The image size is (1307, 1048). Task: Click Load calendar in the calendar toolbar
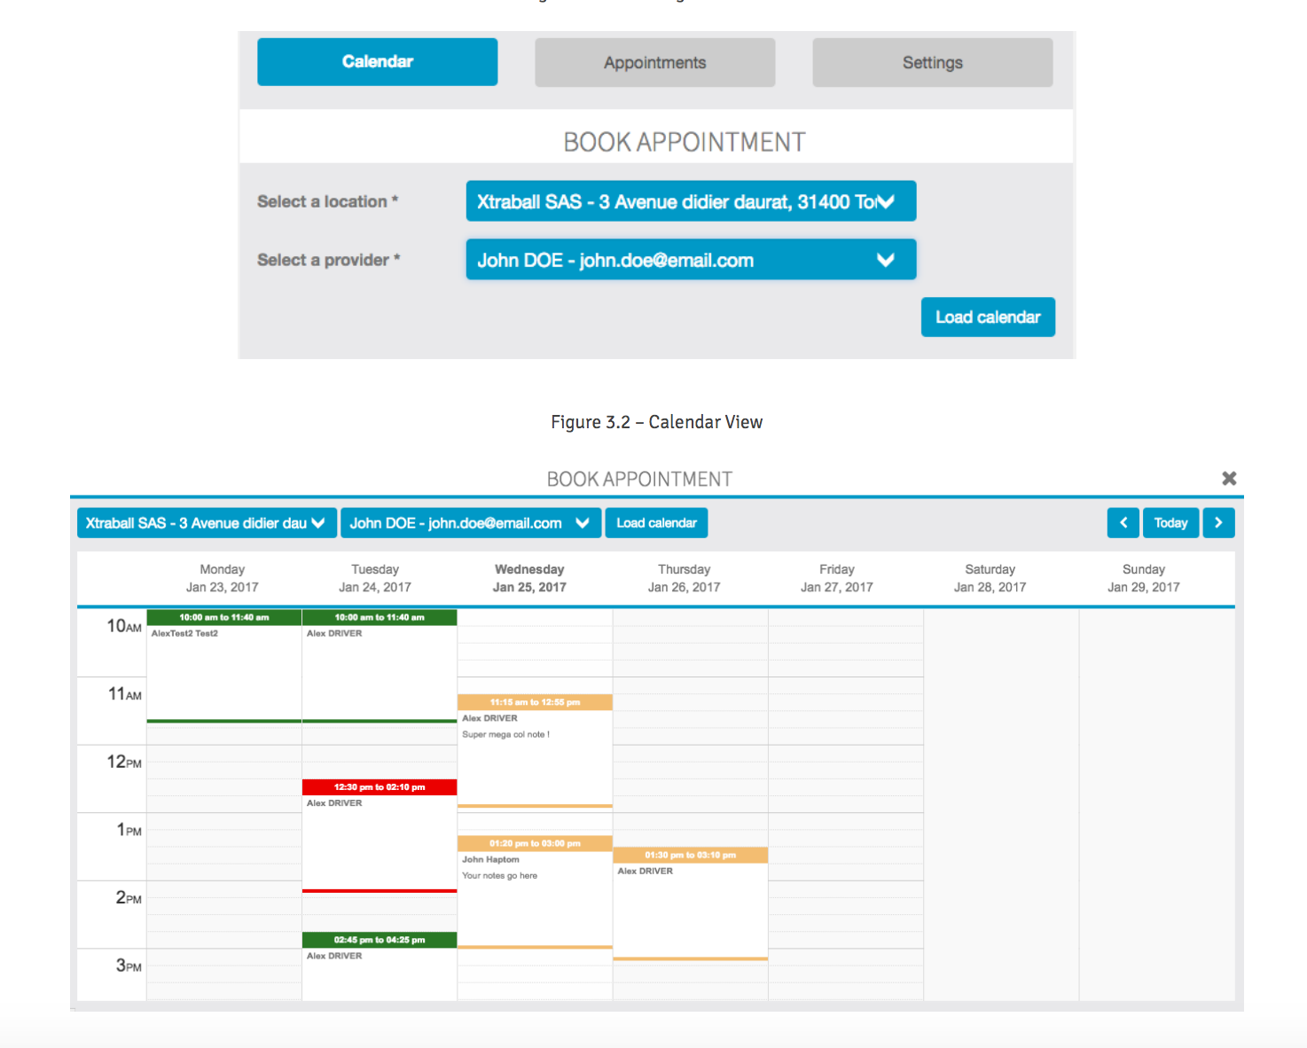coord(656,523)
